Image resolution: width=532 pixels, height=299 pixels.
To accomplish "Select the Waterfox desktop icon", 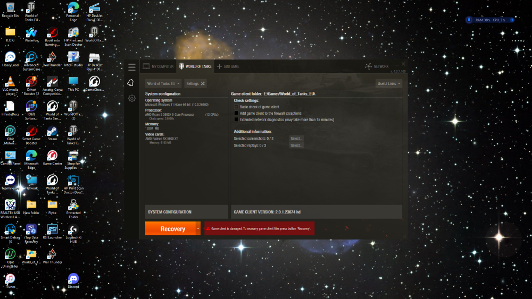I will click(x=31, y=35).
